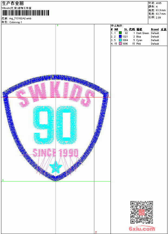168x234 pixels.
Task: Click the Dark Green color swatch
Action: click(120, 33)
